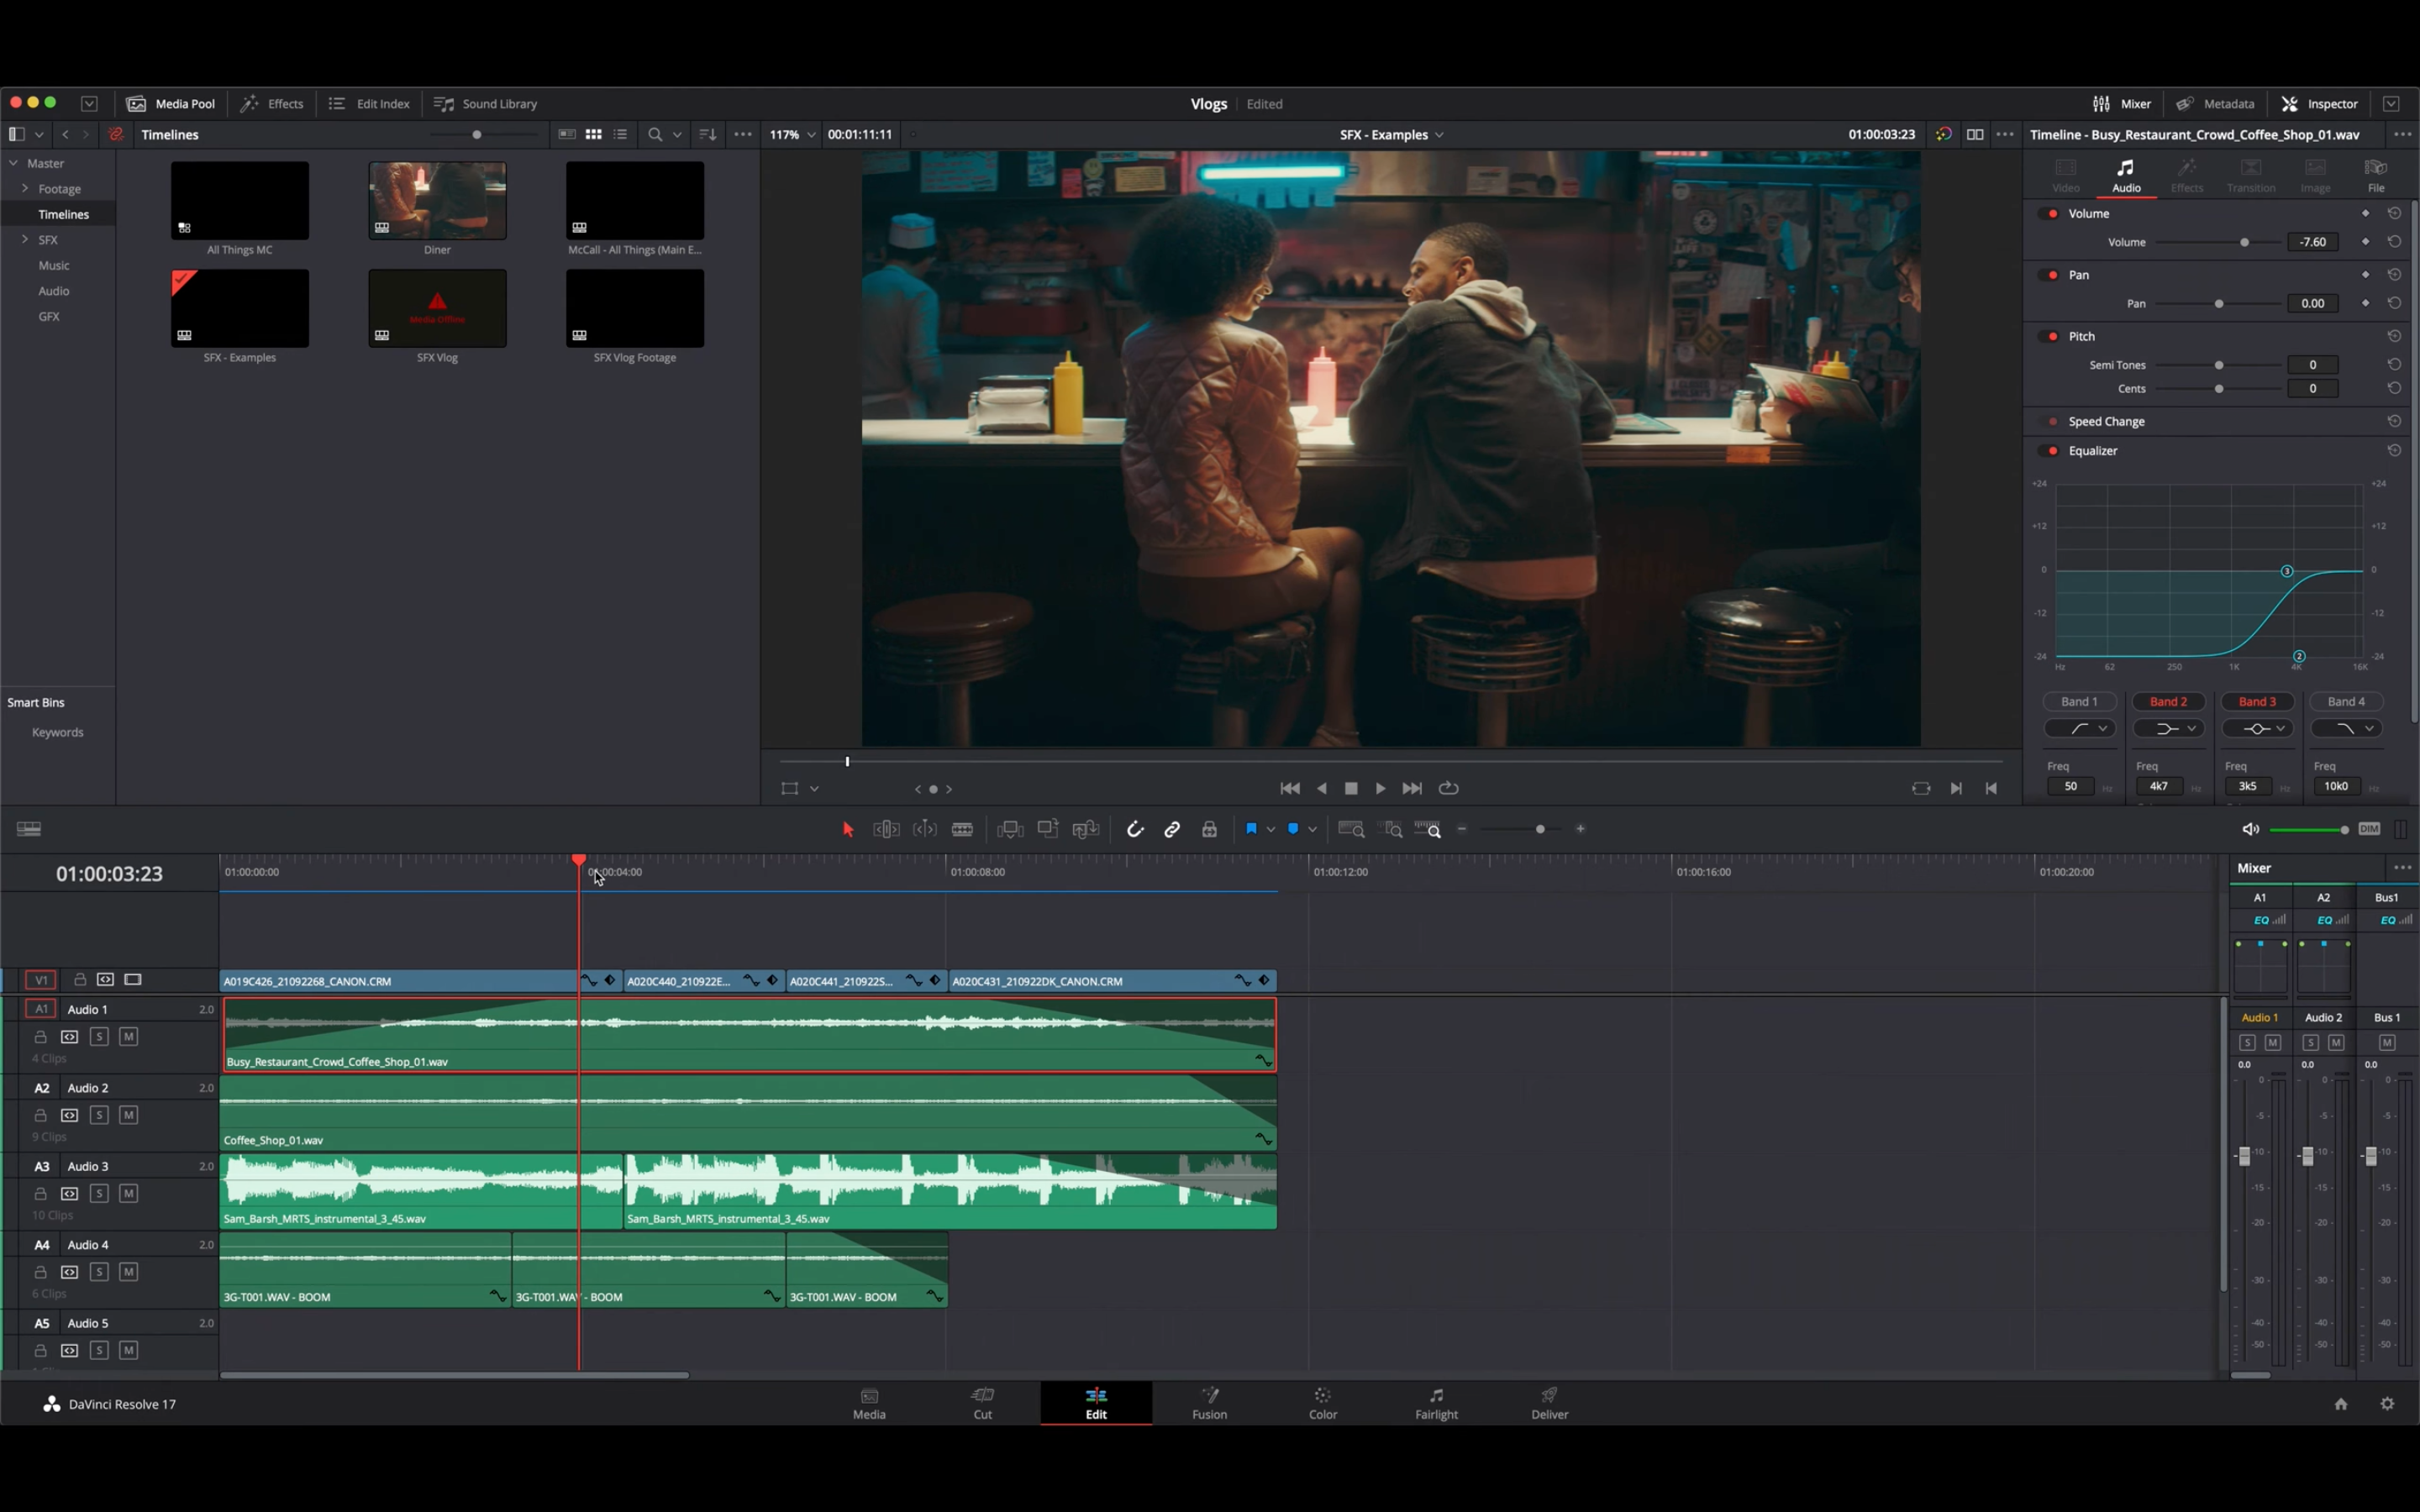The image size is (2420, 1512).
Task: Add a flag with the flag icon
Action: click(1252, 829)
